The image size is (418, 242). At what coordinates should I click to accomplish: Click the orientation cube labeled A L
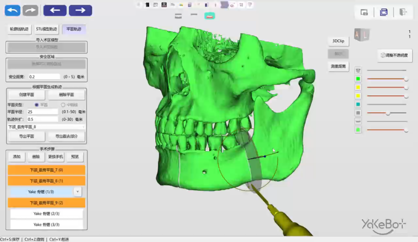362,35
